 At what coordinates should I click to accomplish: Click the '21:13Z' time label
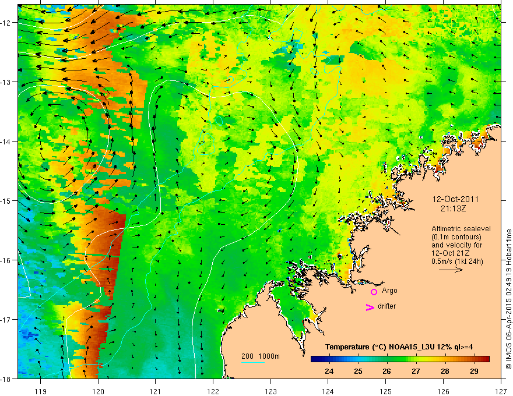(x=453, y=208)
